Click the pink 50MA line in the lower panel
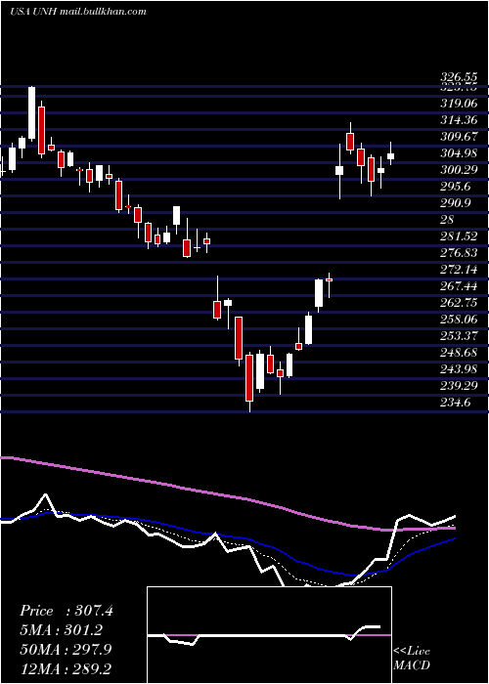Screen dimensions: 489x684 [227, 495]
